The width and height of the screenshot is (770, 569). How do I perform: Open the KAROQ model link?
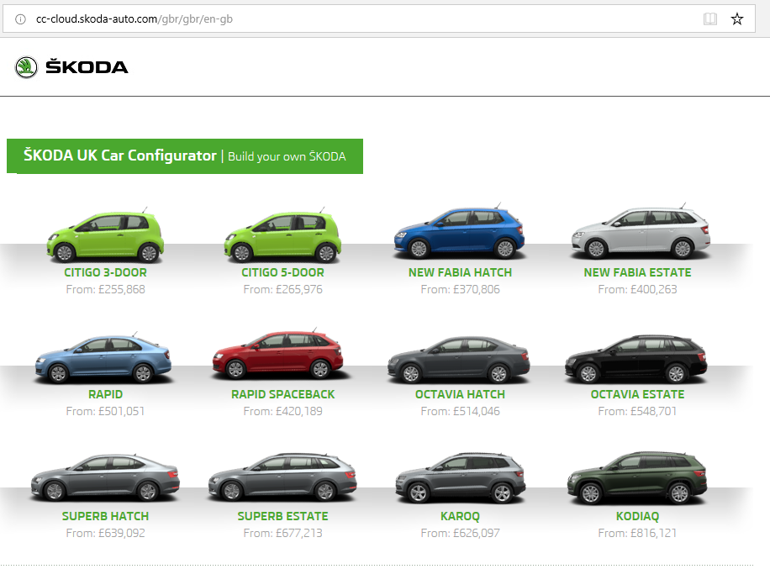pos(460,516)
